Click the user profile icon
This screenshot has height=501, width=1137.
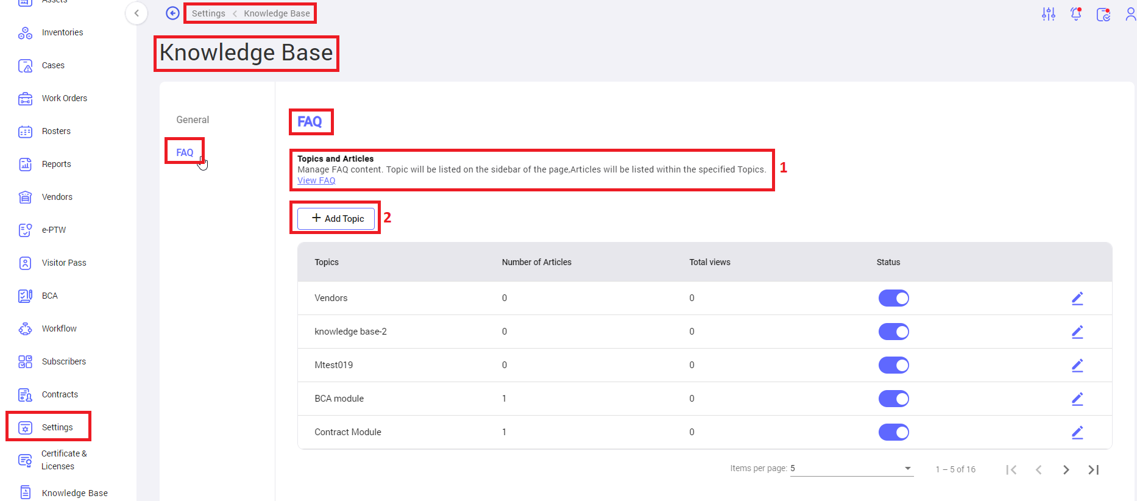pyautogui.click(x=1130, y=14)
